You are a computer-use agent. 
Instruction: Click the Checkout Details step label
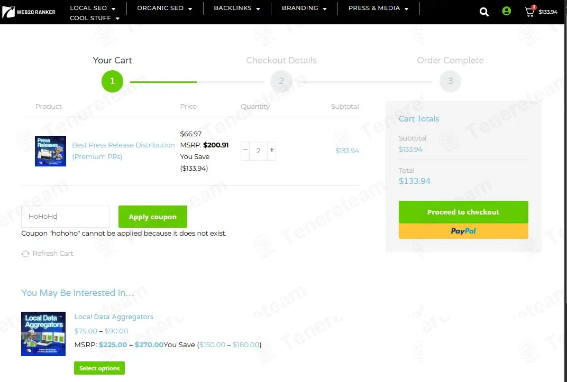tap(281, 60)
